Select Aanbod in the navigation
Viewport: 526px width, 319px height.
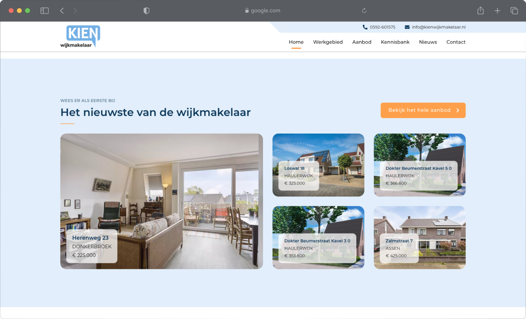point(362,42)
